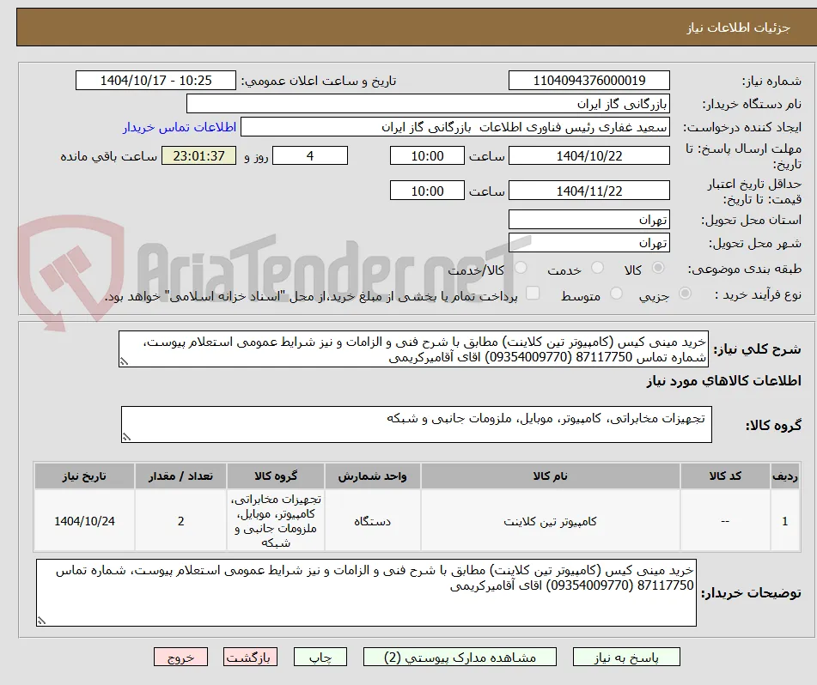Click the ایجاد کننده درخواست field

click(x=454, y=128)
